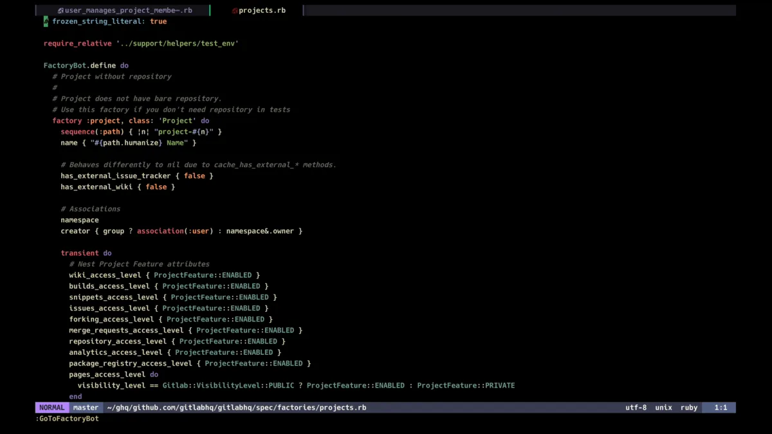This screenshot has width=772, height=434.
Task: Click the utf-8 encoding indicator
Action: 636,408
